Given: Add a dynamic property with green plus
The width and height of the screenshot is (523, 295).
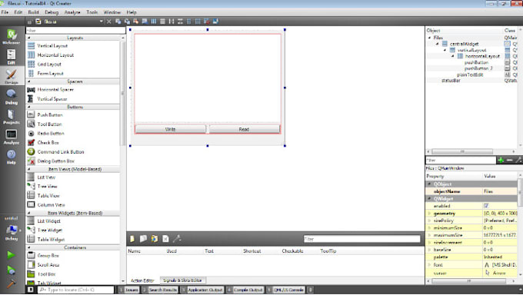Looking at the screenshot, I should tap(501, 161).
